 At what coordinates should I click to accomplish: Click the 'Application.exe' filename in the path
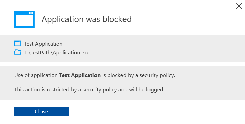point(71,53)
